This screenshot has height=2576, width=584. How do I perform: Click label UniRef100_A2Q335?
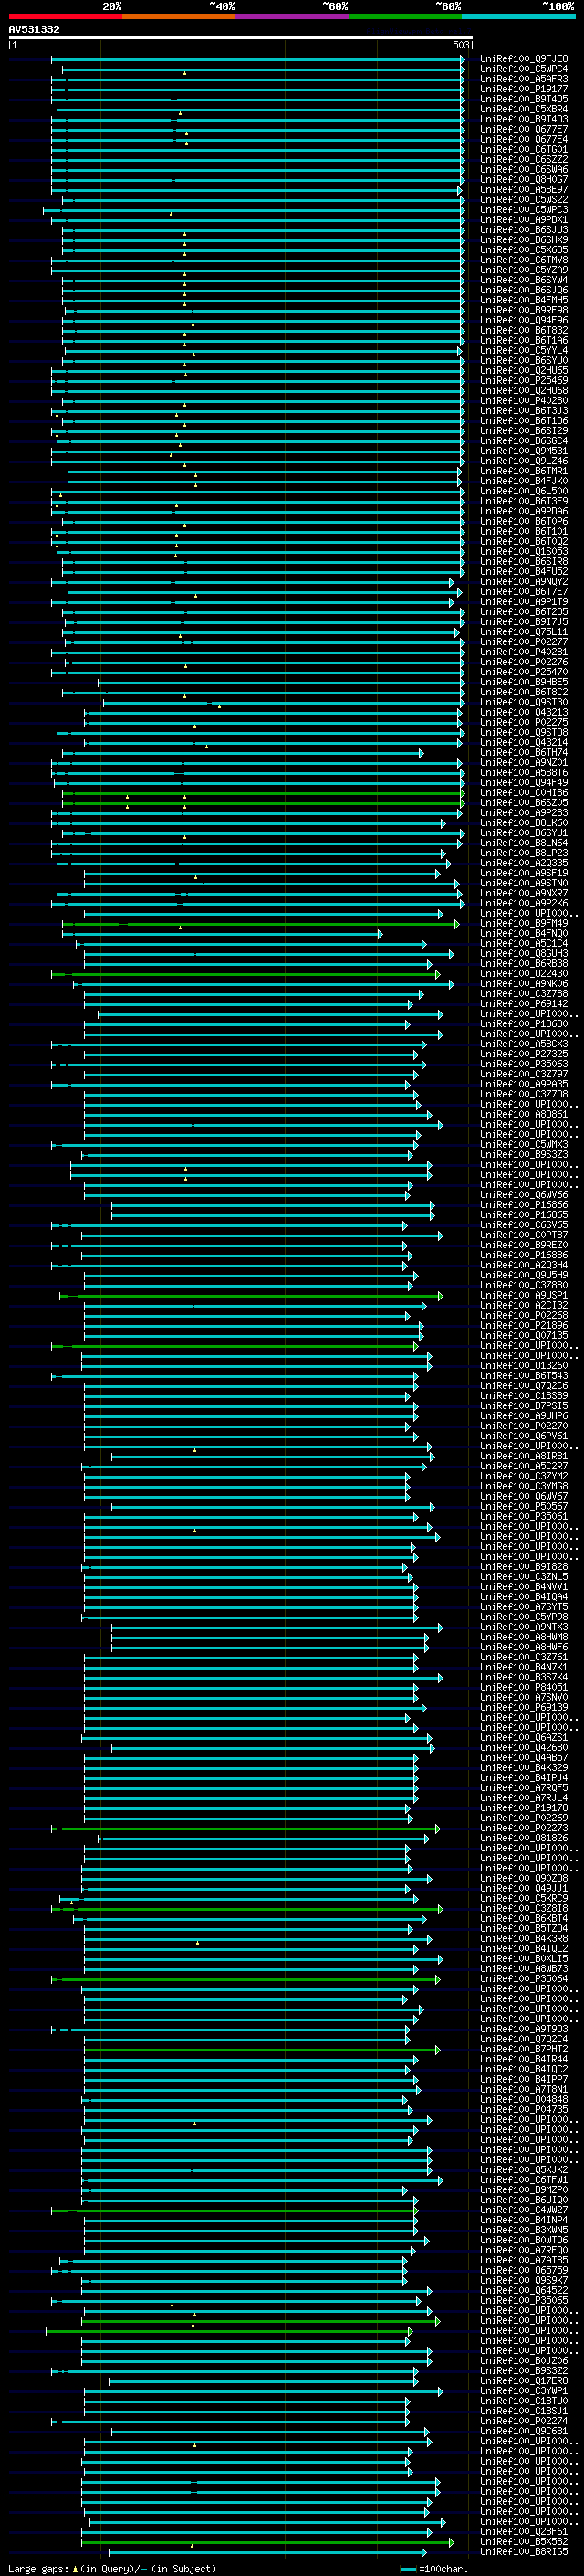tap(523, 863)
